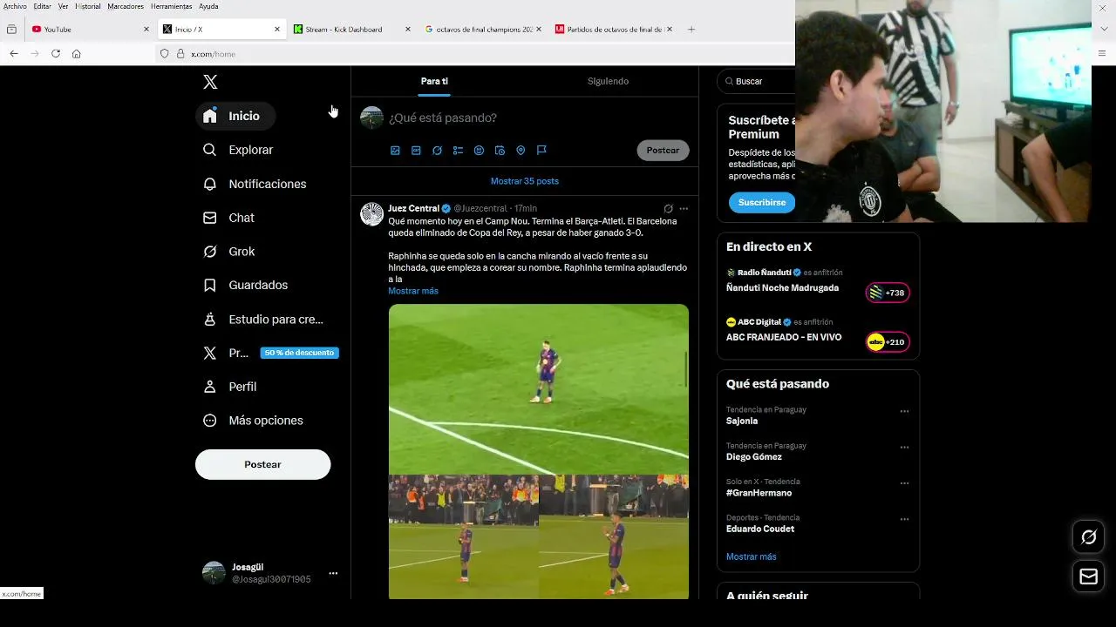Screen dimensions: 1116x627
Task: Open the Marcadores menu
Action: tap(126, 6)
